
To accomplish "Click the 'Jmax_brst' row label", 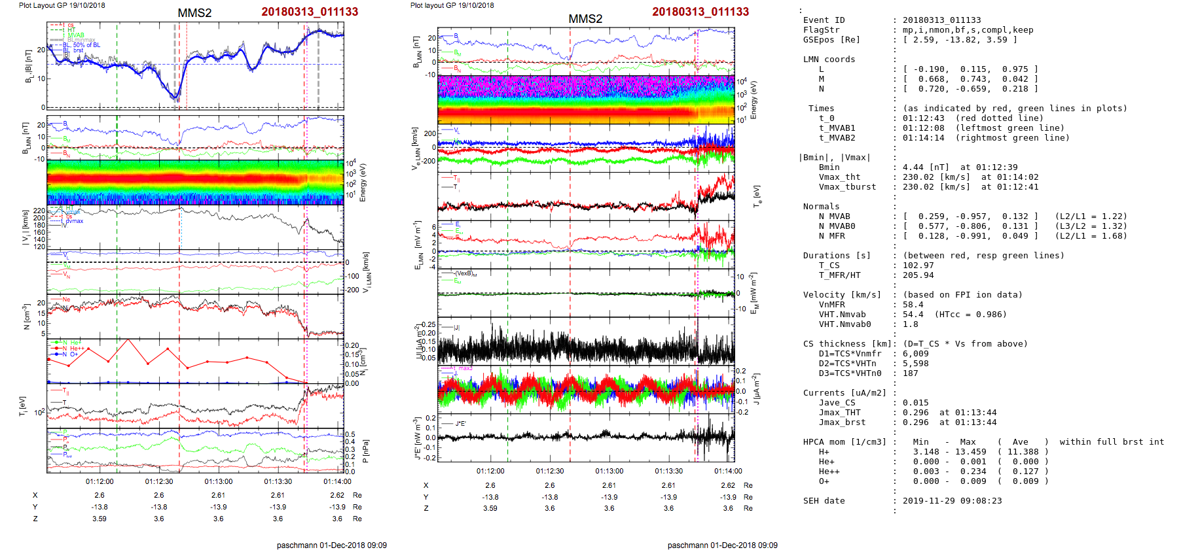I will pyautogui.click(x=843, y=422).
